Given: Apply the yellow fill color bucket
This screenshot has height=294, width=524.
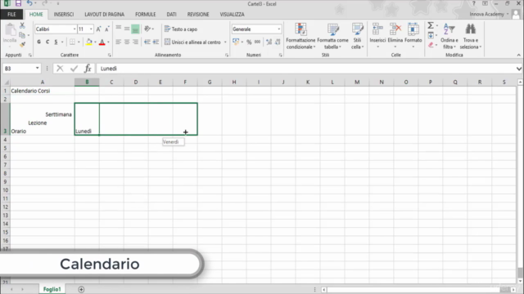Looking at the screenshot, I should tap(89, 42).
